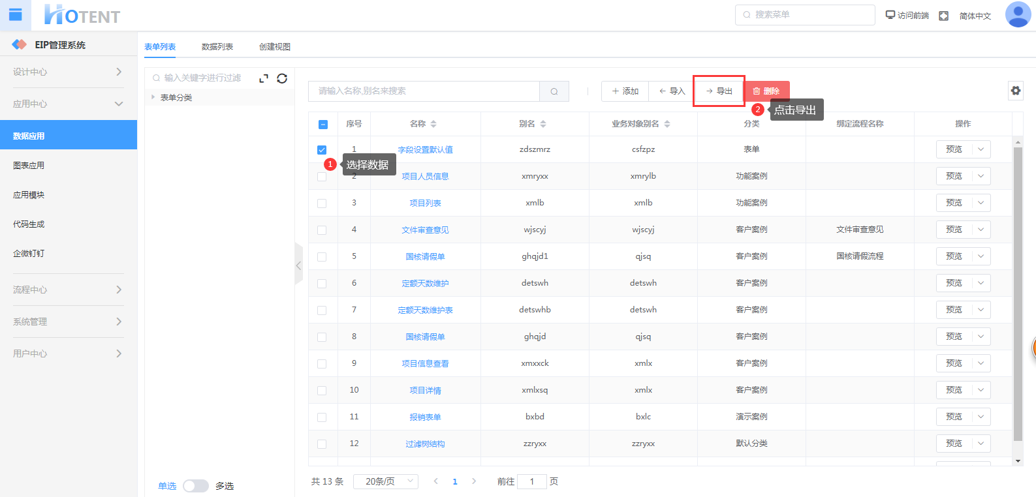Open the table settings gear icon
This screenshot has height=497, width=1036.
tap(1015, 91)
